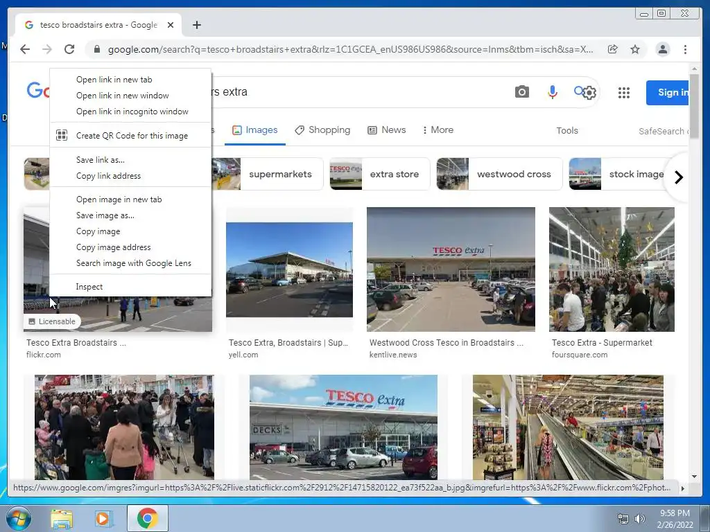Open the foursquare.com supermarket interior image
710x532 pixels.
[612, 269]
